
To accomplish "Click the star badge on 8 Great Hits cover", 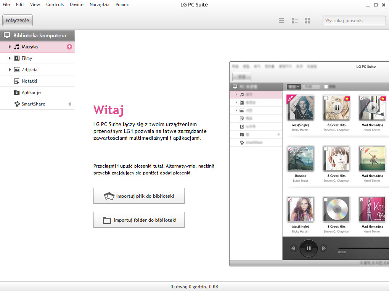I will (x=347, y=99).
